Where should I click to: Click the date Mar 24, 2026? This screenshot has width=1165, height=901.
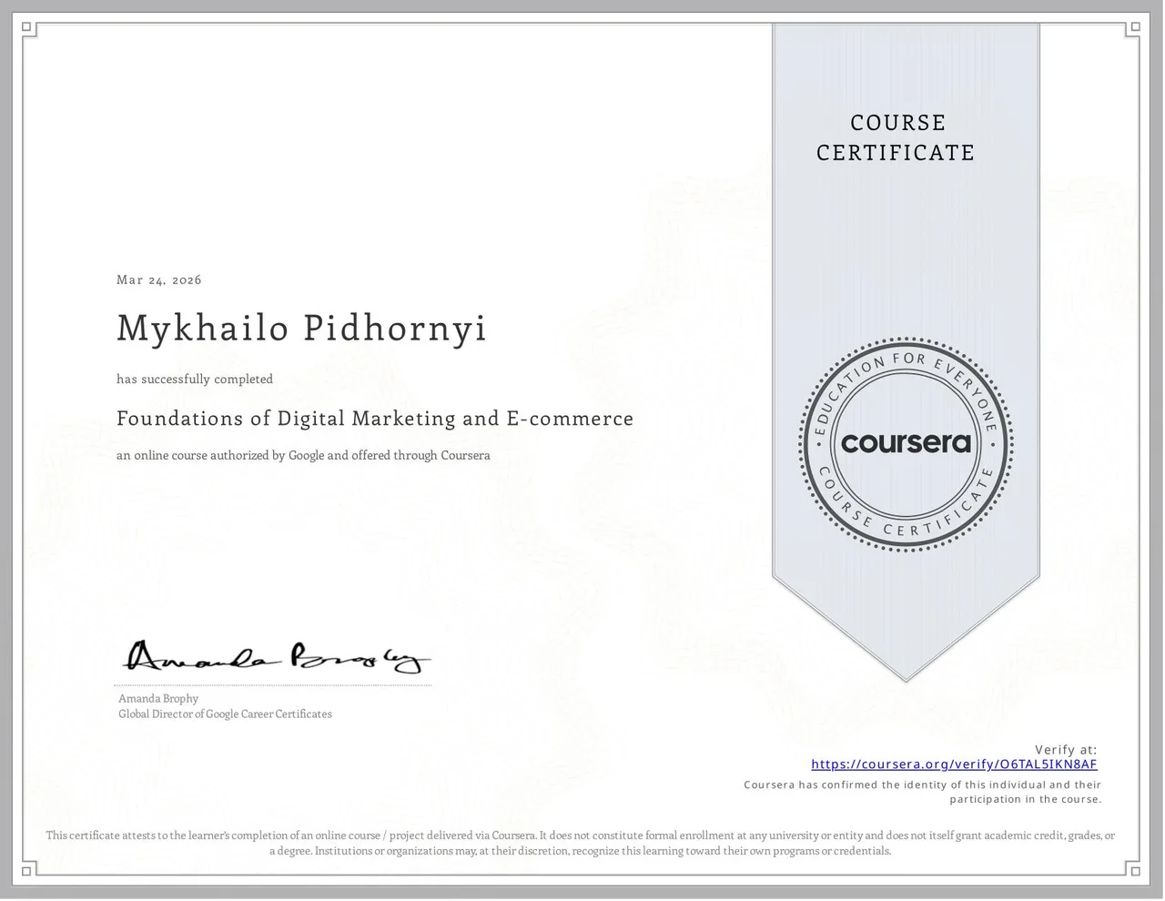(159, 279)
